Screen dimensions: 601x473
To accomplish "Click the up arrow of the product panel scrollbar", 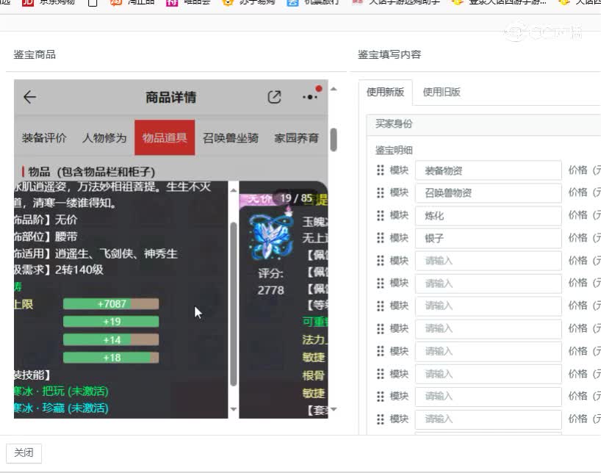I will 334,89.
